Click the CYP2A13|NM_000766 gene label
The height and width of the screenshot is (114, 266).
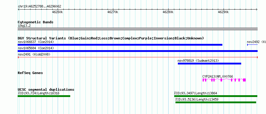point(218,76)
